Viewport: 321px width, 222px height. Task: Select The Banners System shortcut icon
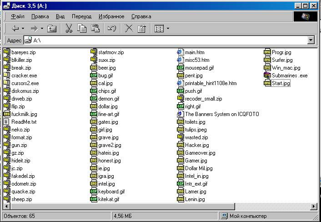pyautogui.click(x=180, y=114)
